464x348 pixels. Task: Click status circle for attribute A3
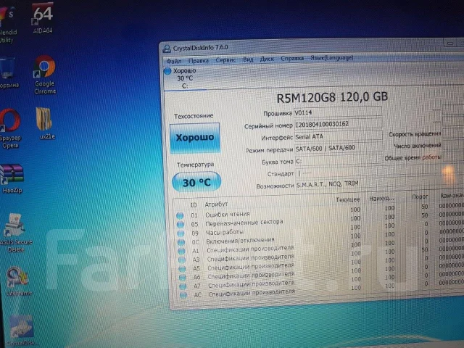[182, 260]
